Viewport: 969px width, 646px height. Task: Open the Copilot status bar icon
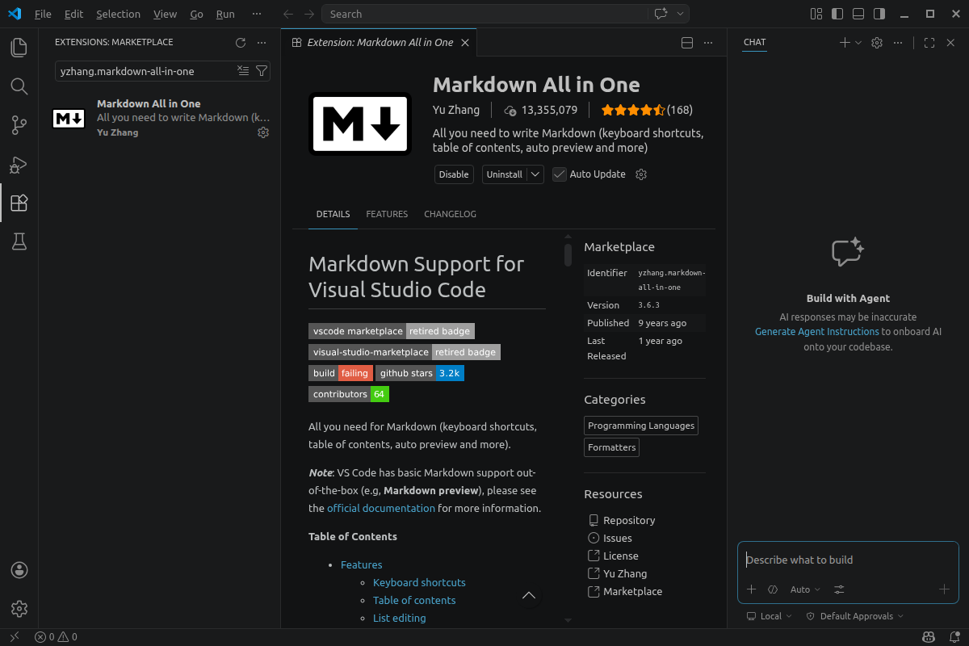(929, 637)
